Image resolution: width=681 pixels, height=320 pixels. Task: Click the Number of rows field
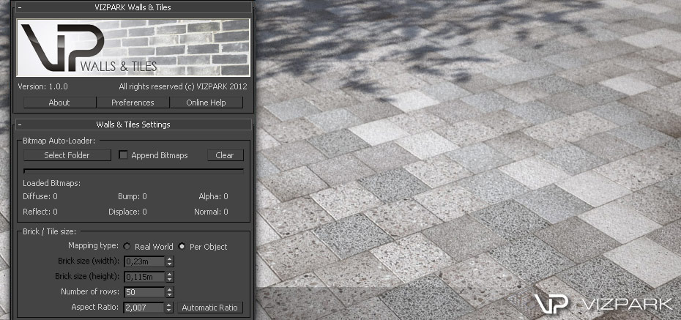(144, 291)
